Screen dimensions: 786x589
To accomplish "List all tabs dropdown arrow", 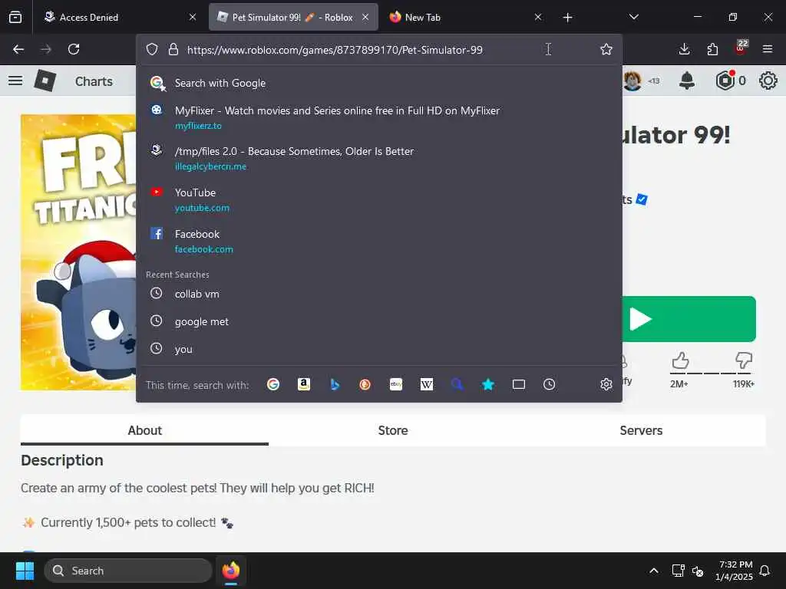I will [x=633, y=18].
